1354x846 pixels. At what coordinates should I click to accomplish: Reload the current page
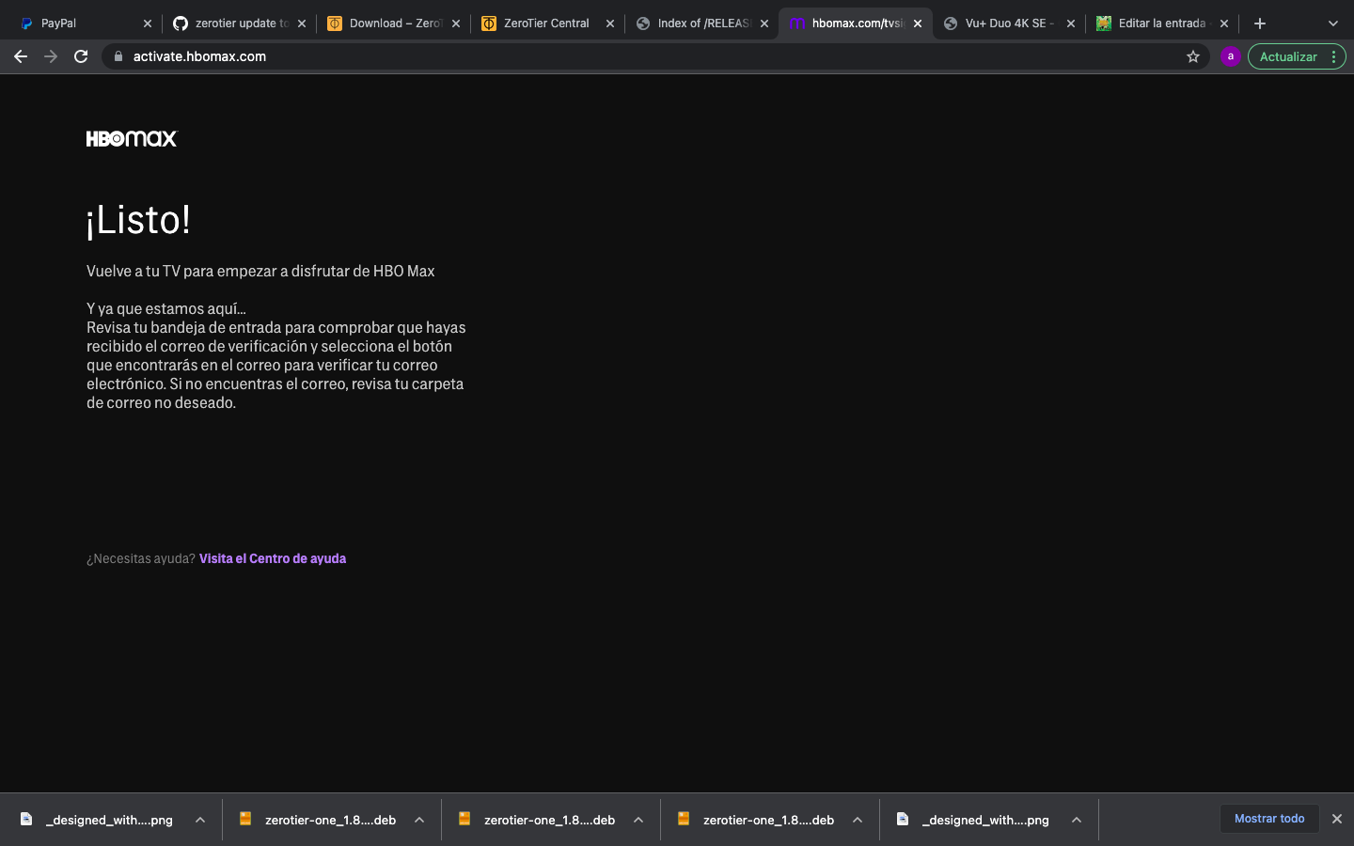coord(81,56)
